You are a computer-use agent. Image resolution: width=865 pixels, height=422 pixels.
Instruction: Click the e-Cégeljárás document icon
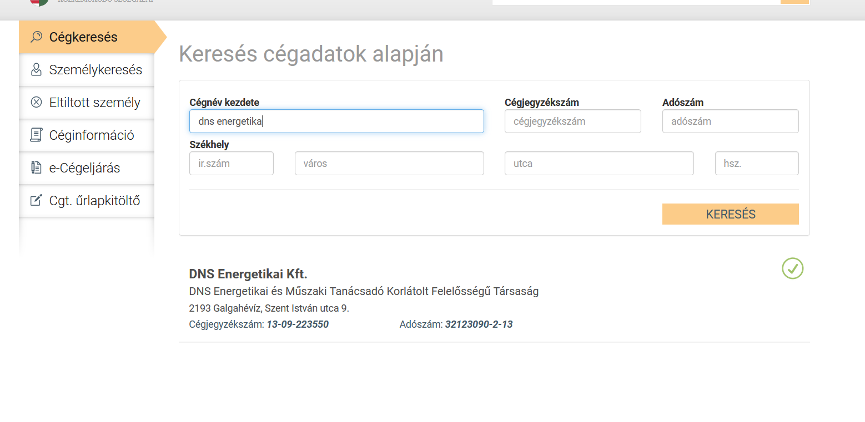coord(37,168)
